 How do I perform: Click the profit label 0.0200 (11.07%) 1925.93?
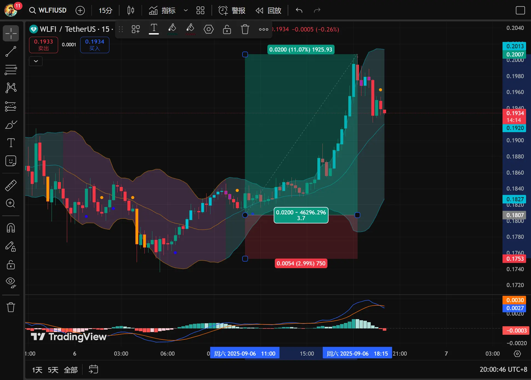pyautogui.click(x=301, y=50)
